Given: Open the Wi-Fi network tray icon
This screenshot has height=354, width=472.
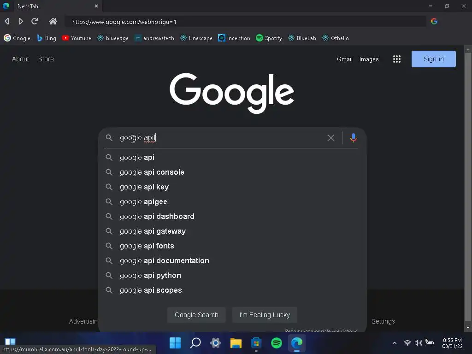Looking at the screenshot, I should (x=407, y=343).
